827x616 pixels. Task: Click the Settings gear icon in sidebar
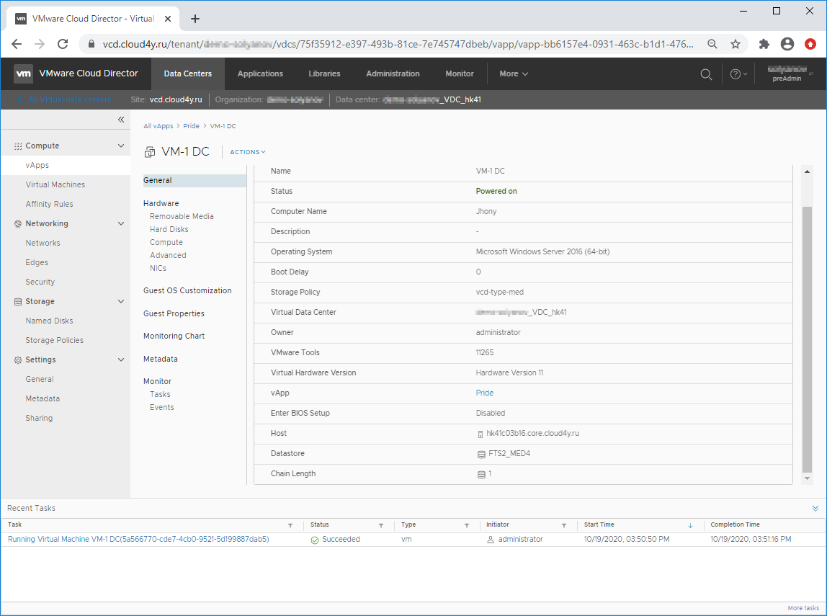tap(18, 360)
